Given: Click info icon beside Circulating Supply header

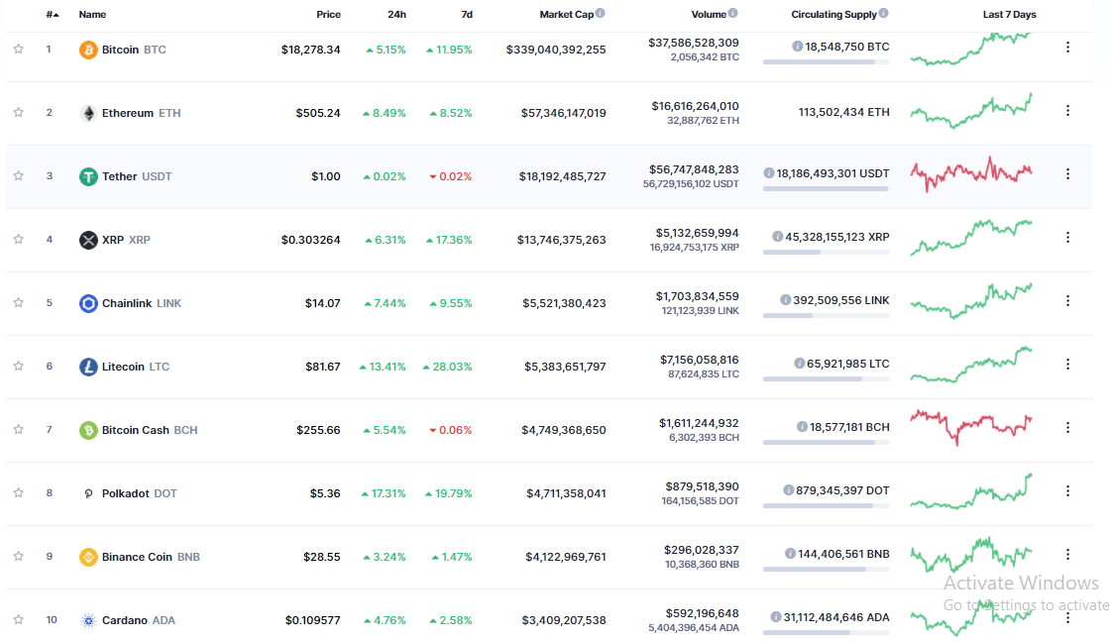Looking at the screenshot, I should (883, 13).
